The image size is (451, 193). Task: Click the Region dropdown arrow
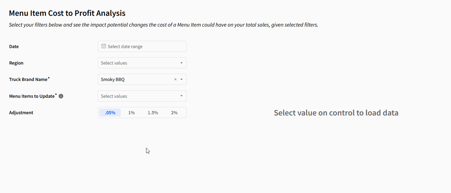[182, 63]
